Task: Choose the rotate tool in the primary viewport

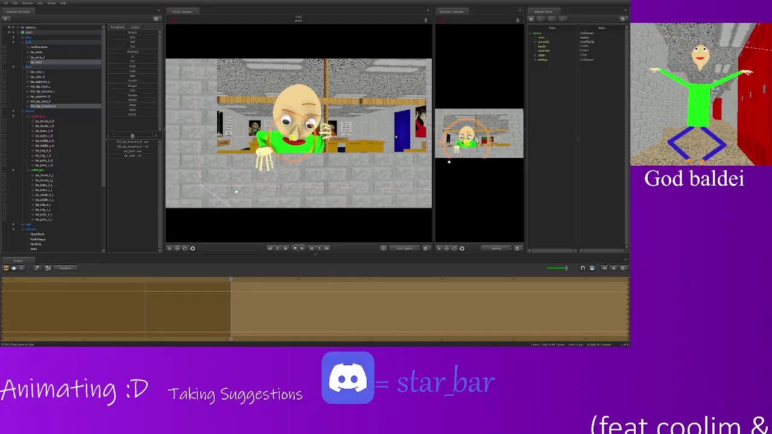Action: (x=185, y=248)
